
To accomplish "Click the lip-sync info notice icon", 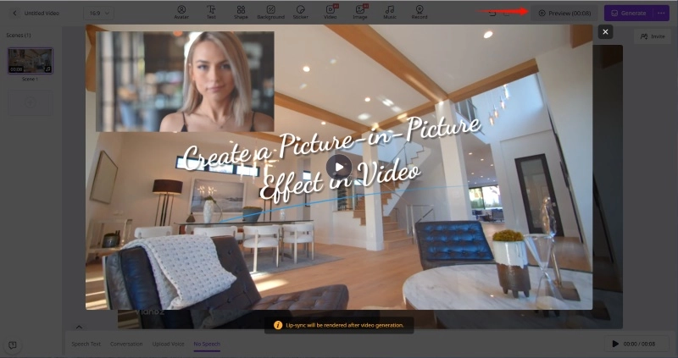I will (278, 325).
